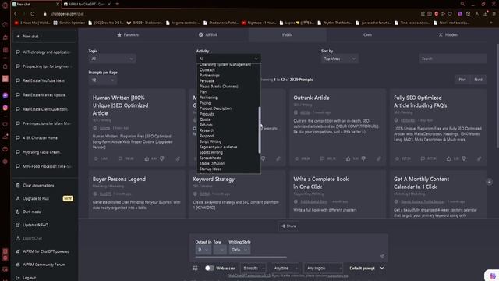Switch to AIPRM tab
Screen dimensions: 499x281
(x=208, y=34)
